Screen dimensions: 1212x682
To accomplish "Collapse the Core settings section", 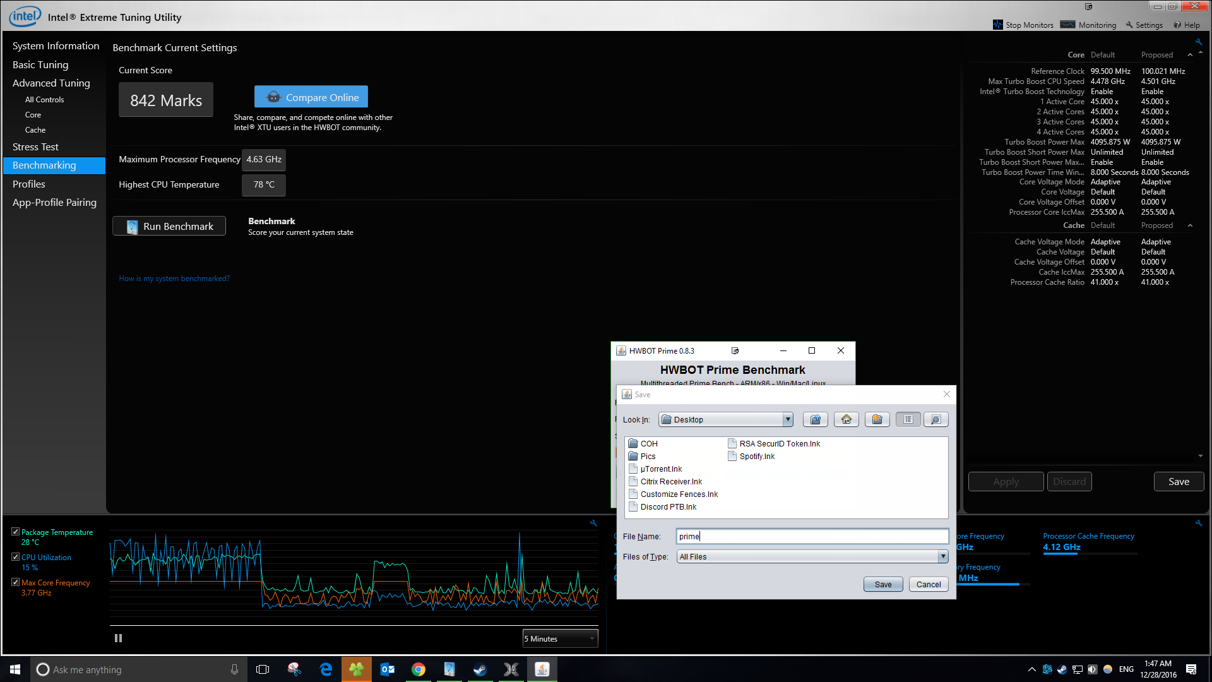I will tap(1190, 55).
